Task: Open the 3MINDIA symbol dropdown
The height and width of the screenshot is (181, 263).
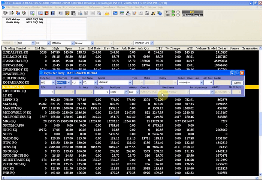Action: [73, 43]
